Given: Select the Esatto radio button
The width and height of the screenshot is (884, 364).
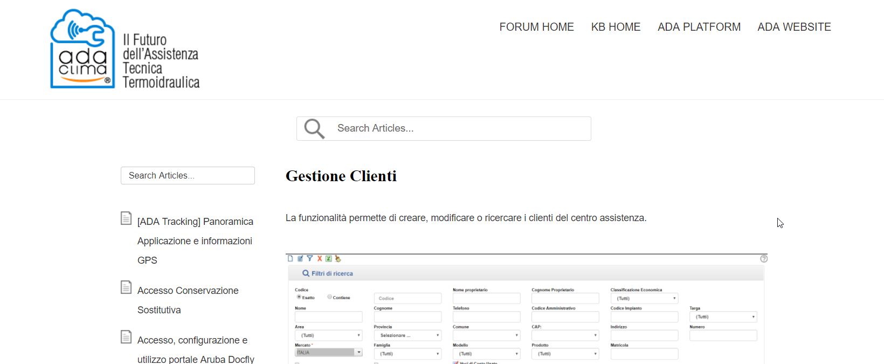Looking at the screenshot, I should (299, 297).
